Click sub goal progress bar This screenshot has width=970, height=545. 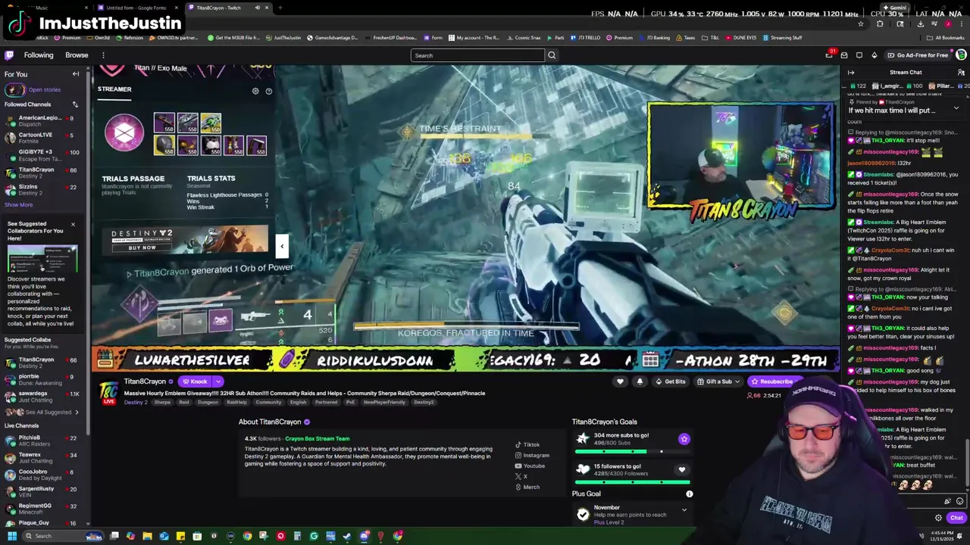click(x=630, y=451)
